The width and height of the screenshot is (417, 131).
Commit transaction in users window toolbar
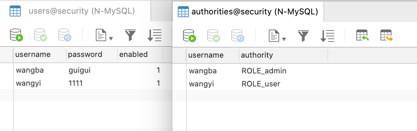tap(40, 35)
